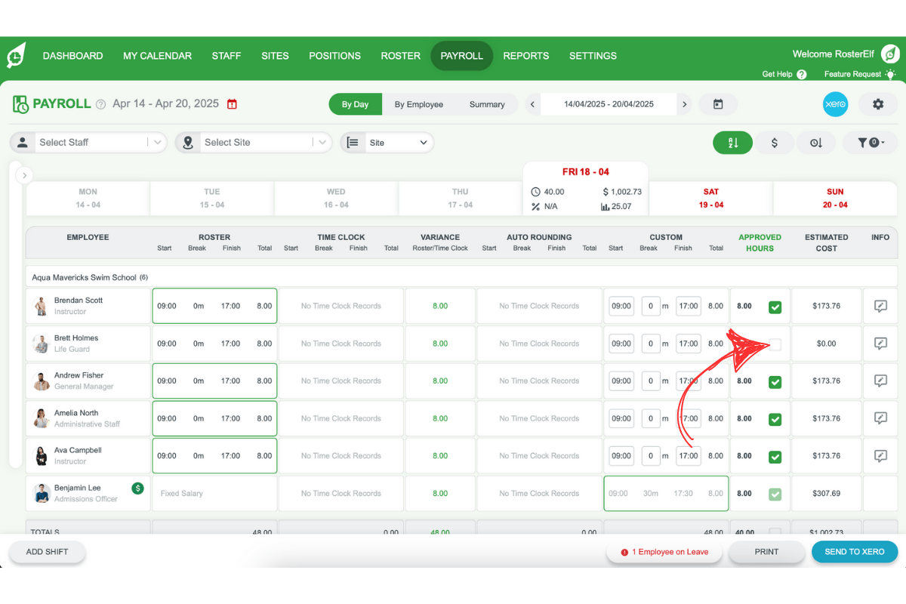This screenshot has width=906, height=604.
Task: Open the REPORTS menu item
Action: (x=525, y=55)
